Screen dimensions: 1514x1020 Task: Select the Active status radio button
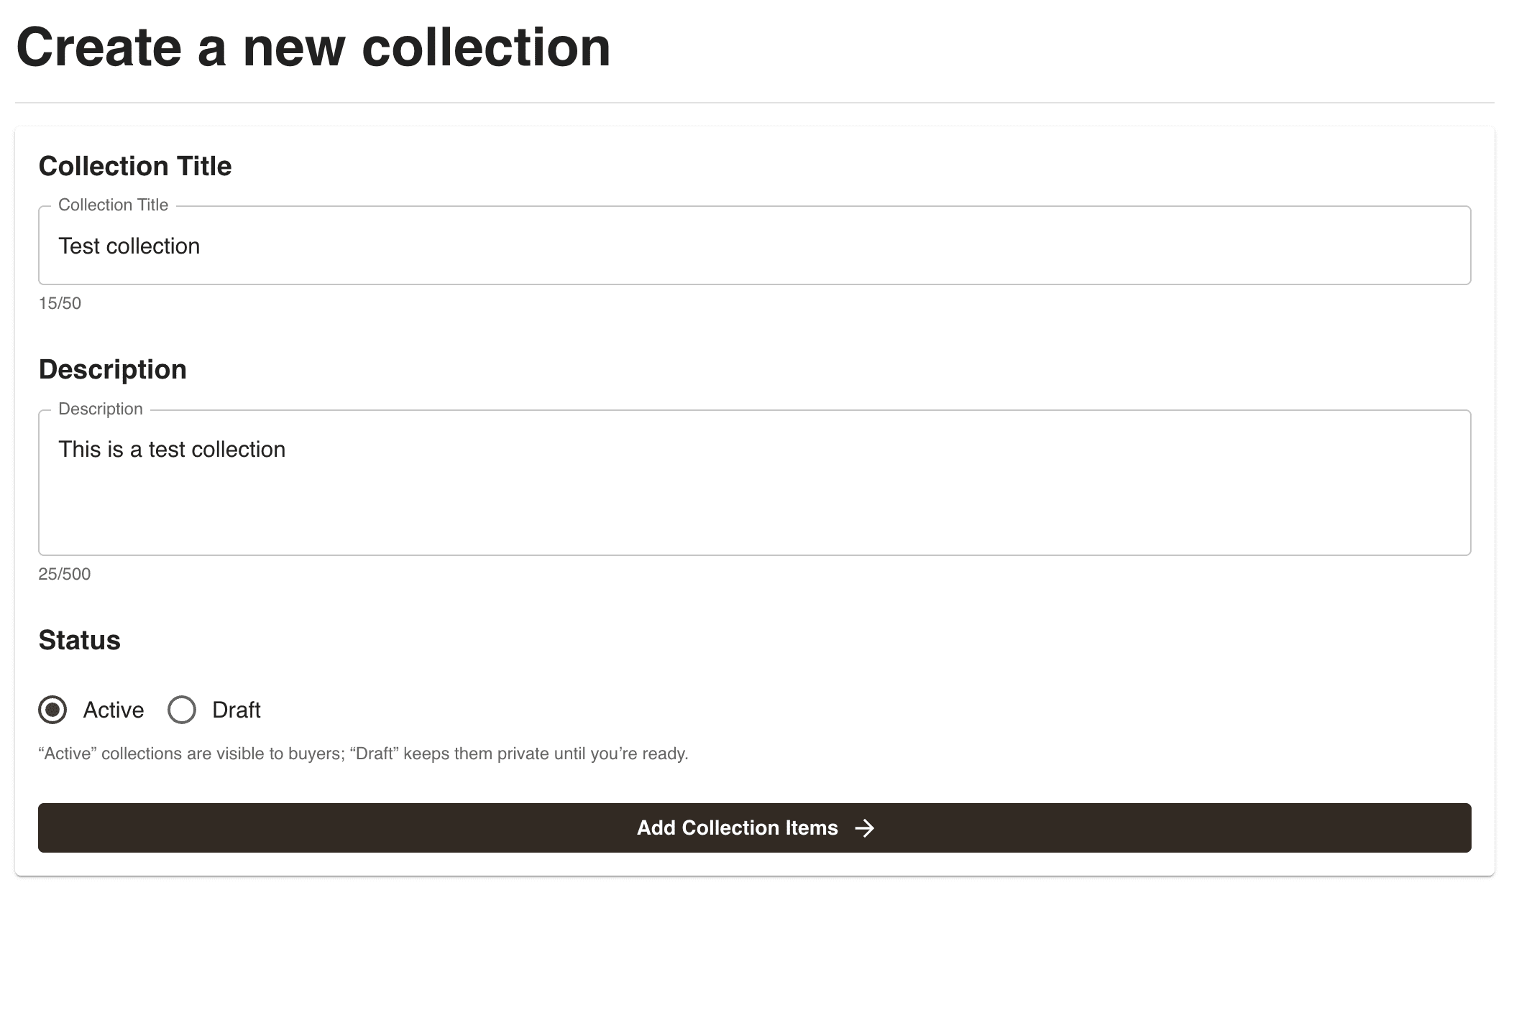[x=52, y=710]
